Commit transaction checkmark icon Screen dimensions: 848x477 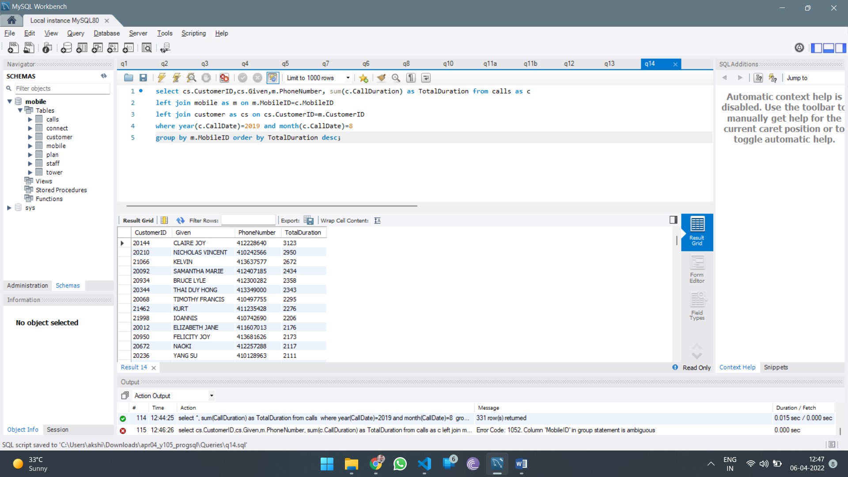pyautogui.click(x=242, y=78)
